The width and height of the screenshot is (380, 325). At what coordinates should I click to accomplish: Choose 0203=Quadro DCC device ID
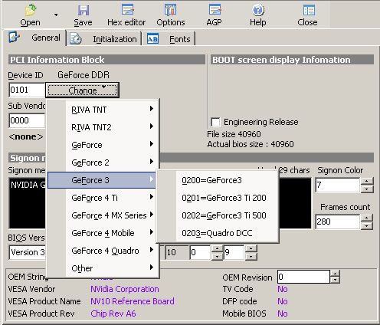point(218,233)
